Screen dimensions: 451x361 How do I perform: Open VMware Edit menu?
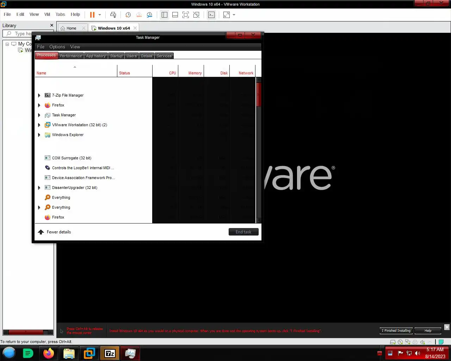(20, 14)
